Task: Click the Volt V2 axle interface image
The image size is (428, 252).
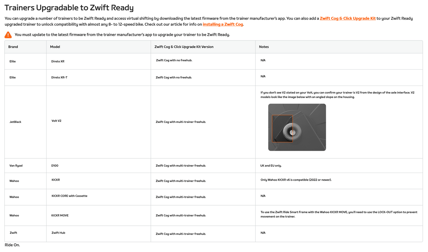Action: [297, 127]
